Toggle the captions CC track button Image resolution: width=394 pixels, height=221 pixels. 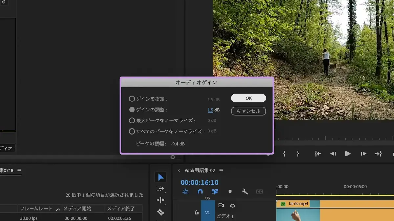point(259,192)
